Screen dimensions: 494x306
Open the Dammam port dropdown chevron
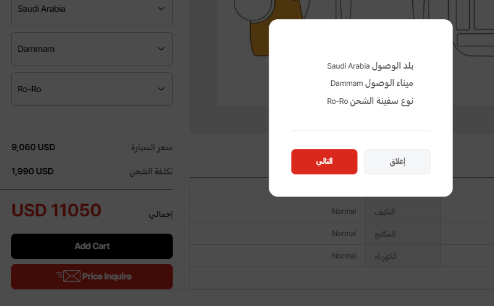point(162,49)
